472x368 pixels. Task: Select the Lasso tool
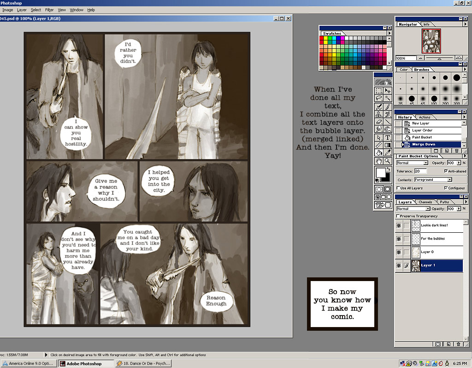tap(379, 98)
